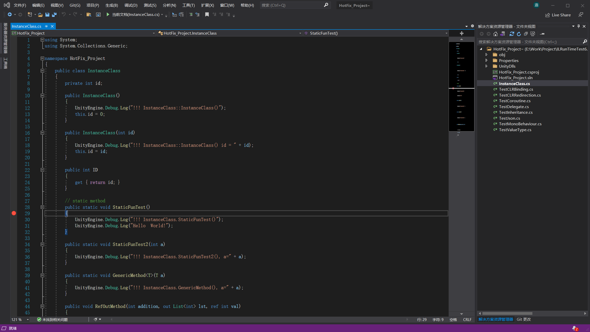Viewport: 590px width, 332px height.
Task: Click the Live Share button
Action: pyautogui.click(x=558, y=15)
